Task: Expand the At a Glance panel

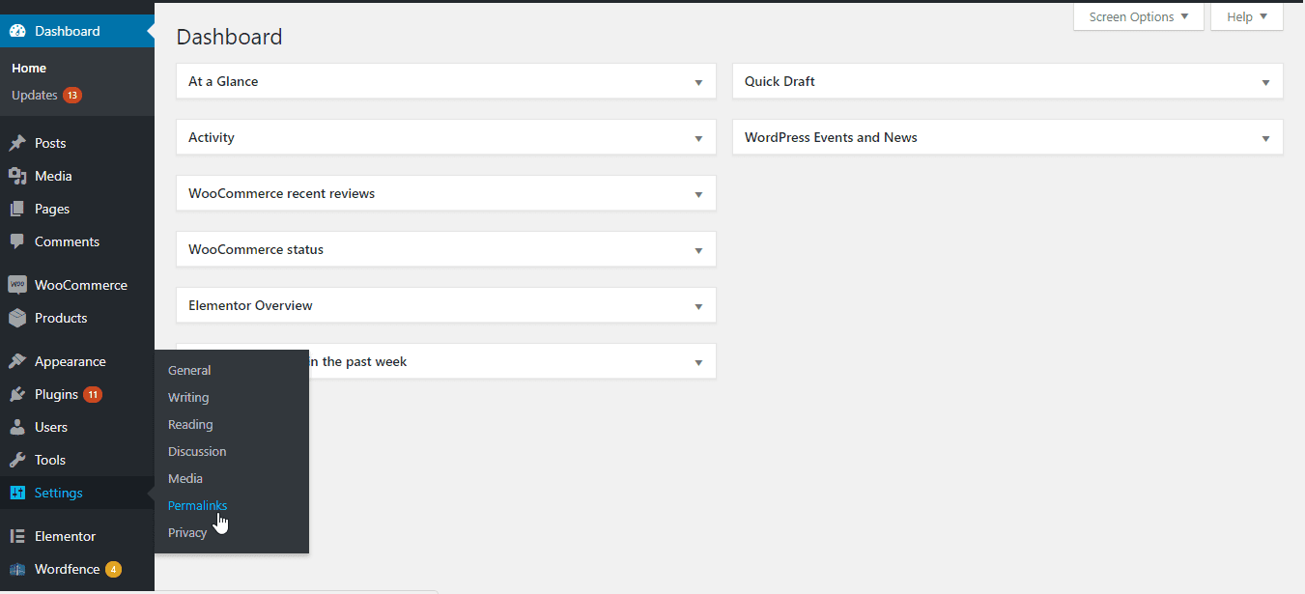Action: click(x=698, y=82)
